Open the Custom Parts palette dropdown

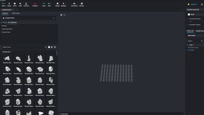pos(29,18)
